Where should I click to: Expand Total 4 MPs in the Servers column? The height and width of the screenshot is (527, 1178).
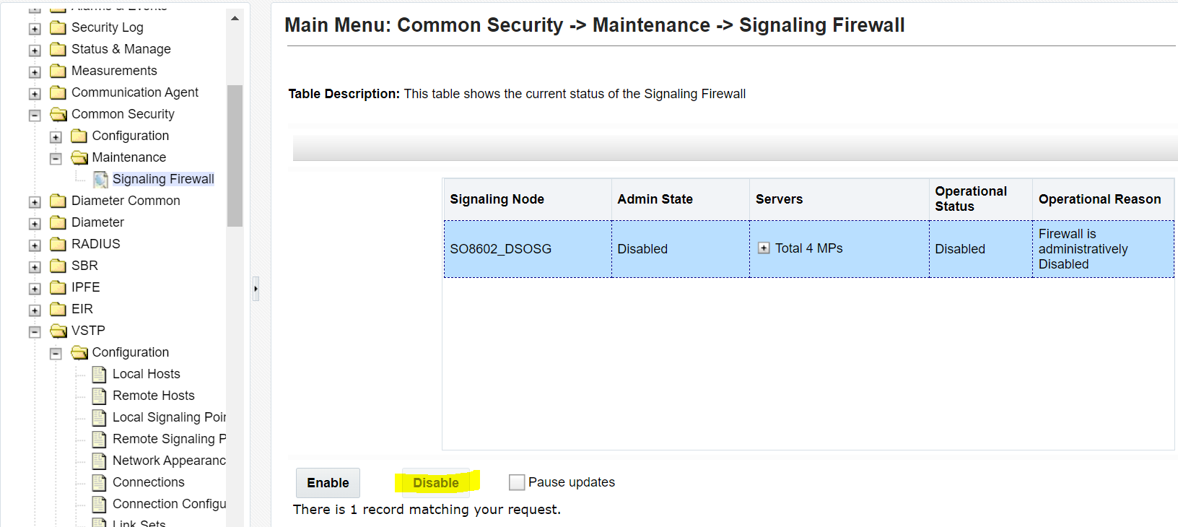pyautogui.click(x=764, y=247)
